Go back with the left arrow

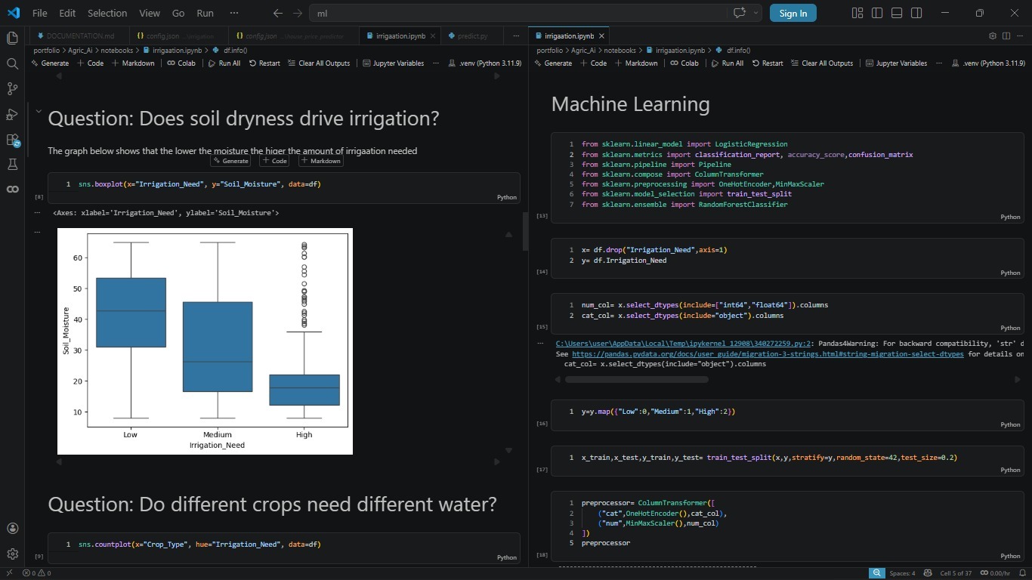(x=277, y=13)
